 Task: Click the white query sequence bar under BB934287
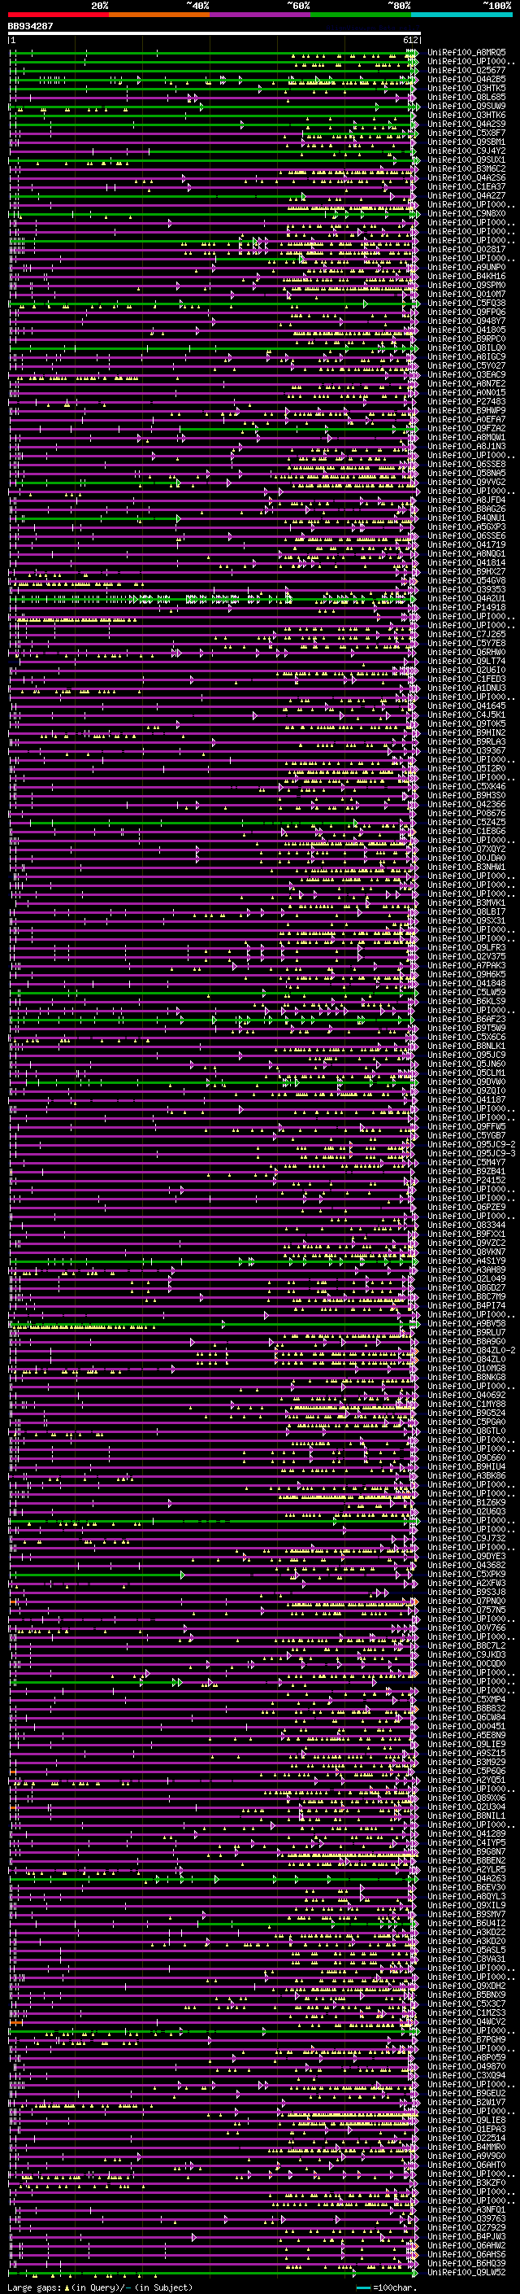point(214,33)
